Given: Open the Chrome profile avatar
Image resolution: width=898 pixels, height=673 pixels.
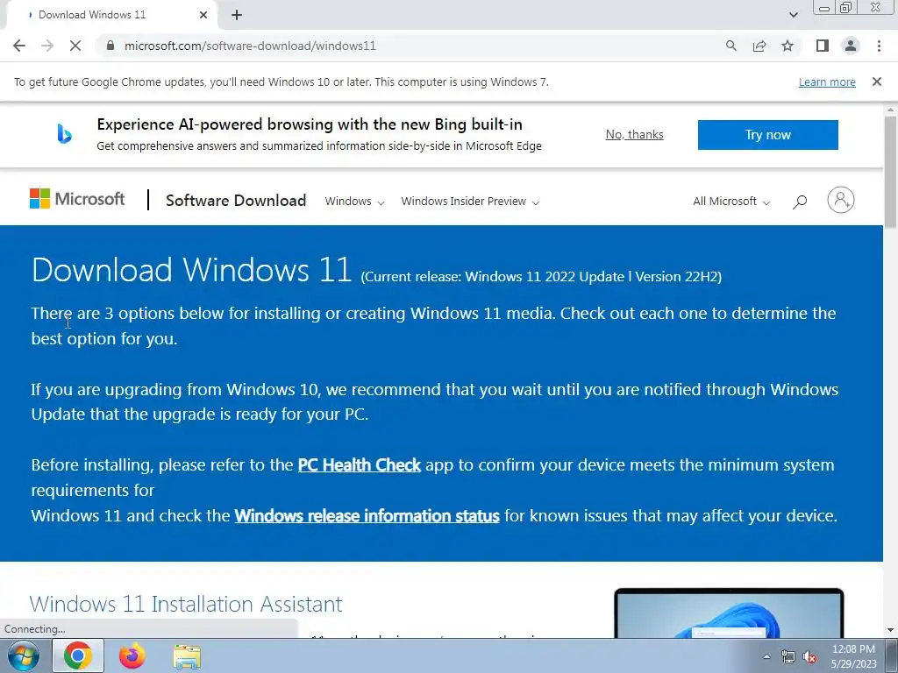Looking at the screenshot, I should coord(851,46).
